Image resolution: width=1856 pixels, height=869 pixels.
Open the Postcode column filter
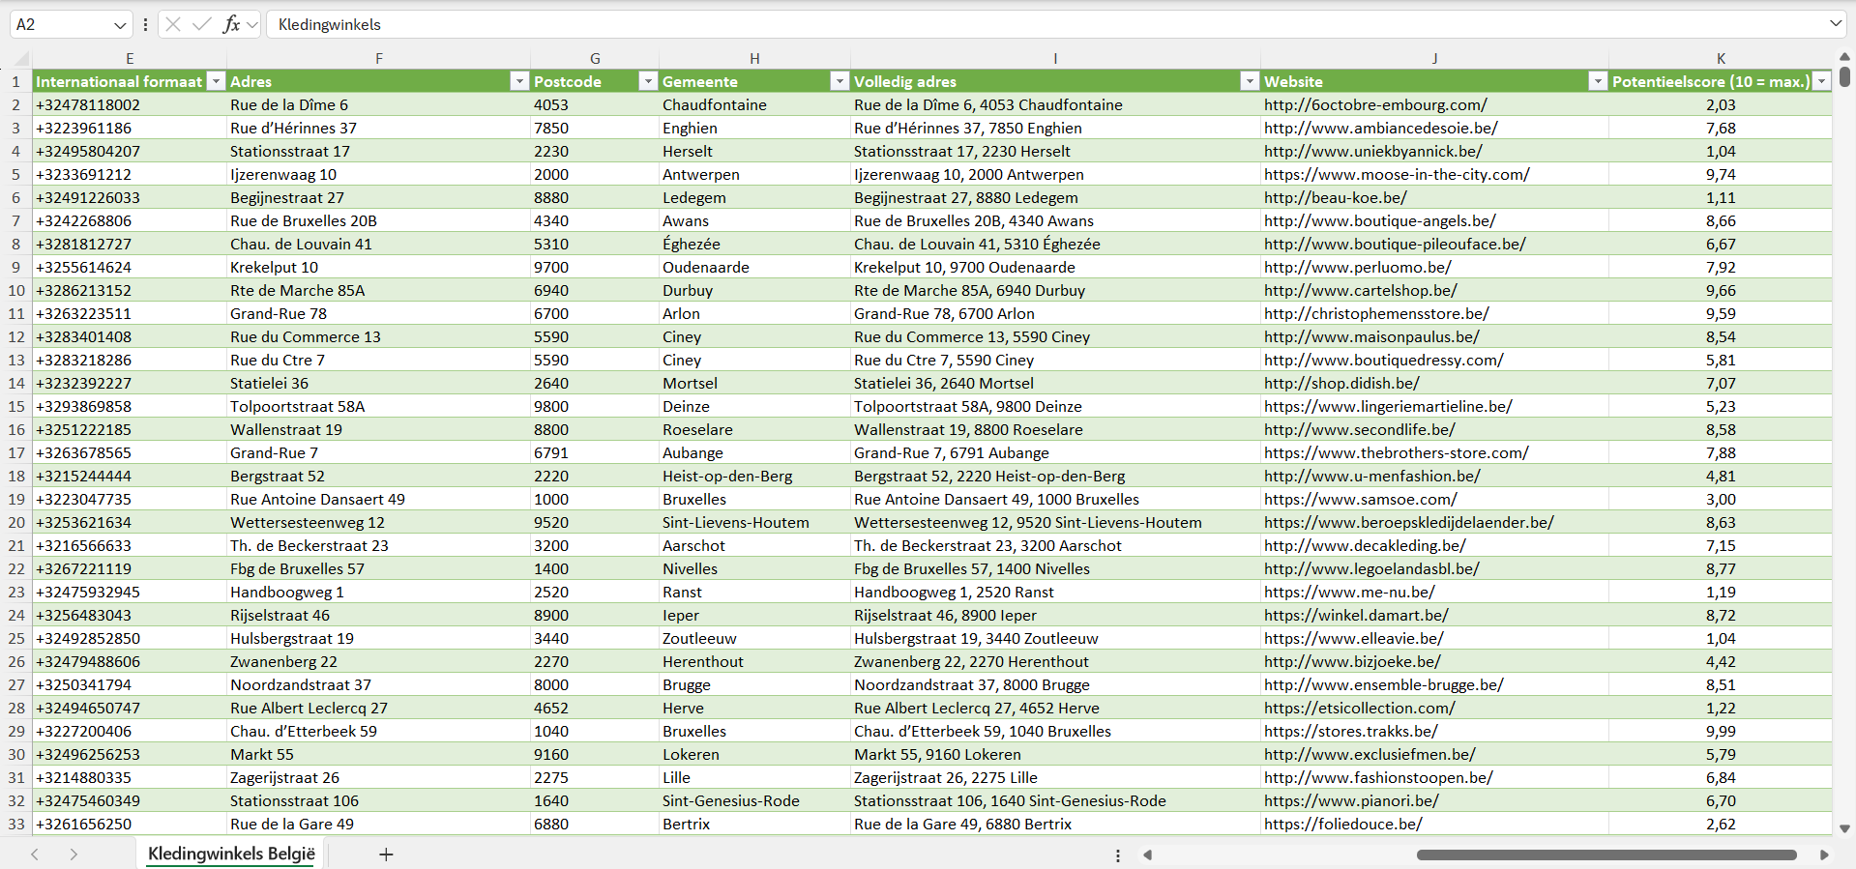point(648,81)
